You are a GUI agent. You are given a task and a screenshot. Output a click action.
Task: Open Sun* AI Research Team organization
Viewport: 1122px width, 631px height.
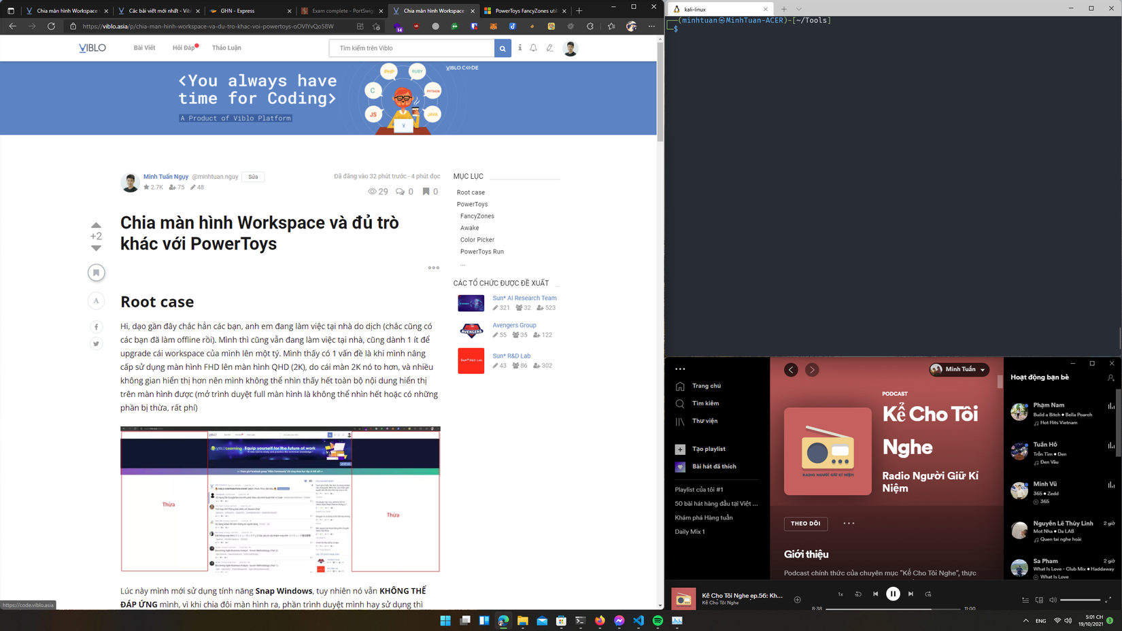click(524, 298)
